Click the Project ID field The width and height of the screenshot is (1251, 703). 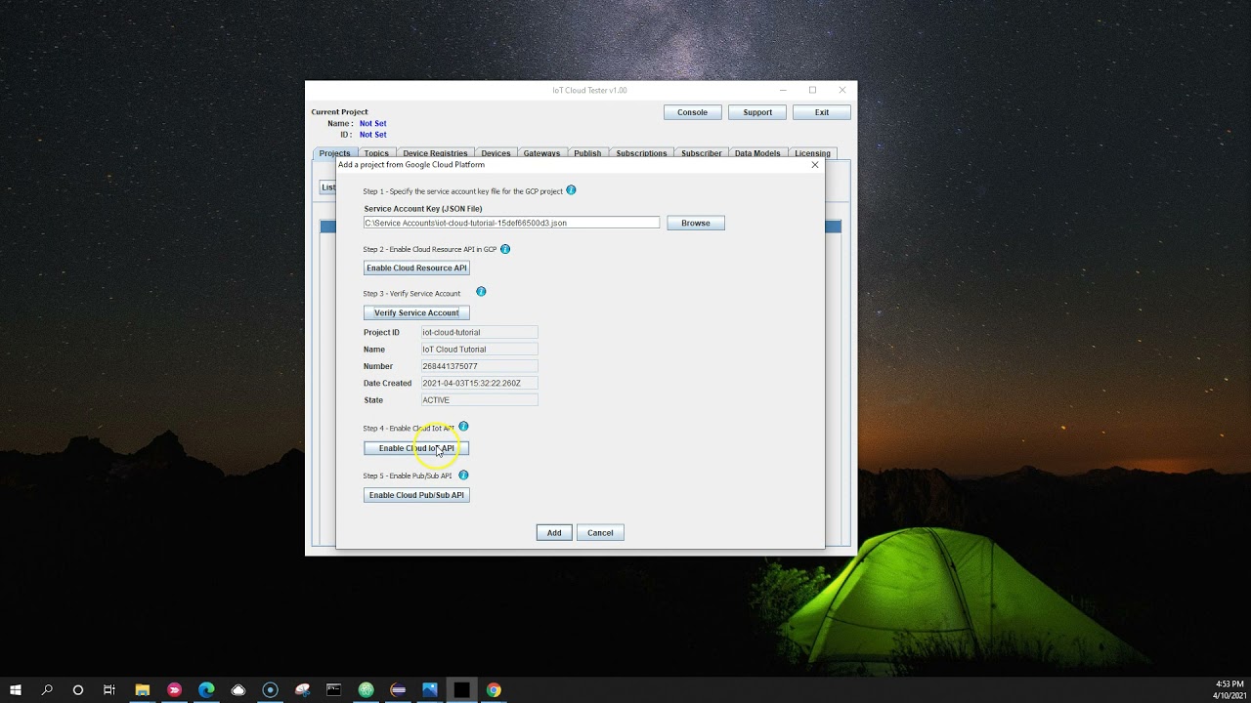coord(479,332)
